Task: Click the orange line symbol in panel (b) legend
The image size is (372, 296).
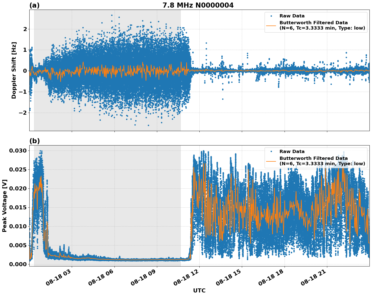Action: click(271, 161)
